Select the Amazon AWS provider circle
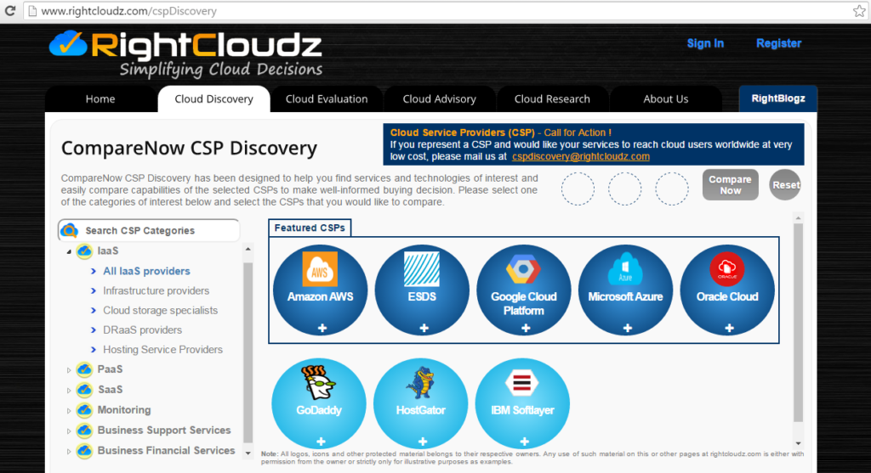 click(x=321, y=290)
